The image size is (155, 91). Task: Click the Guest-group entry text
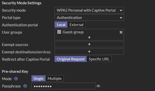point(73,32)
